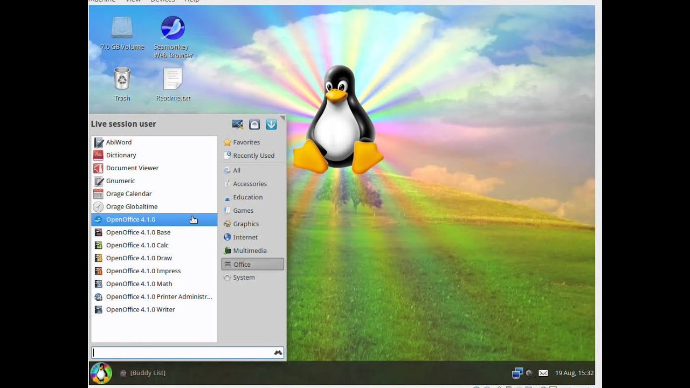The image size is (690, 388).
Task: Select the Office category
Action: [x=252, y=264]
